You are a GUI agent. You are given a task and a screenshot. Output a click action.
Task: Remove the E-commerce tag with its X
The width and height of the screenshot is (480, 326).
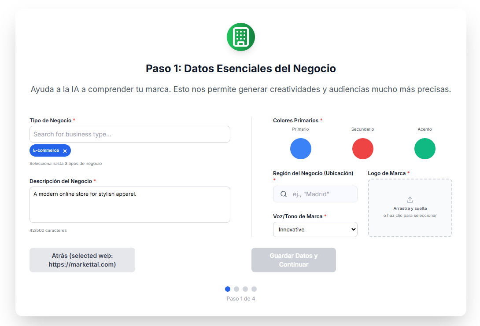coord(65,151)
